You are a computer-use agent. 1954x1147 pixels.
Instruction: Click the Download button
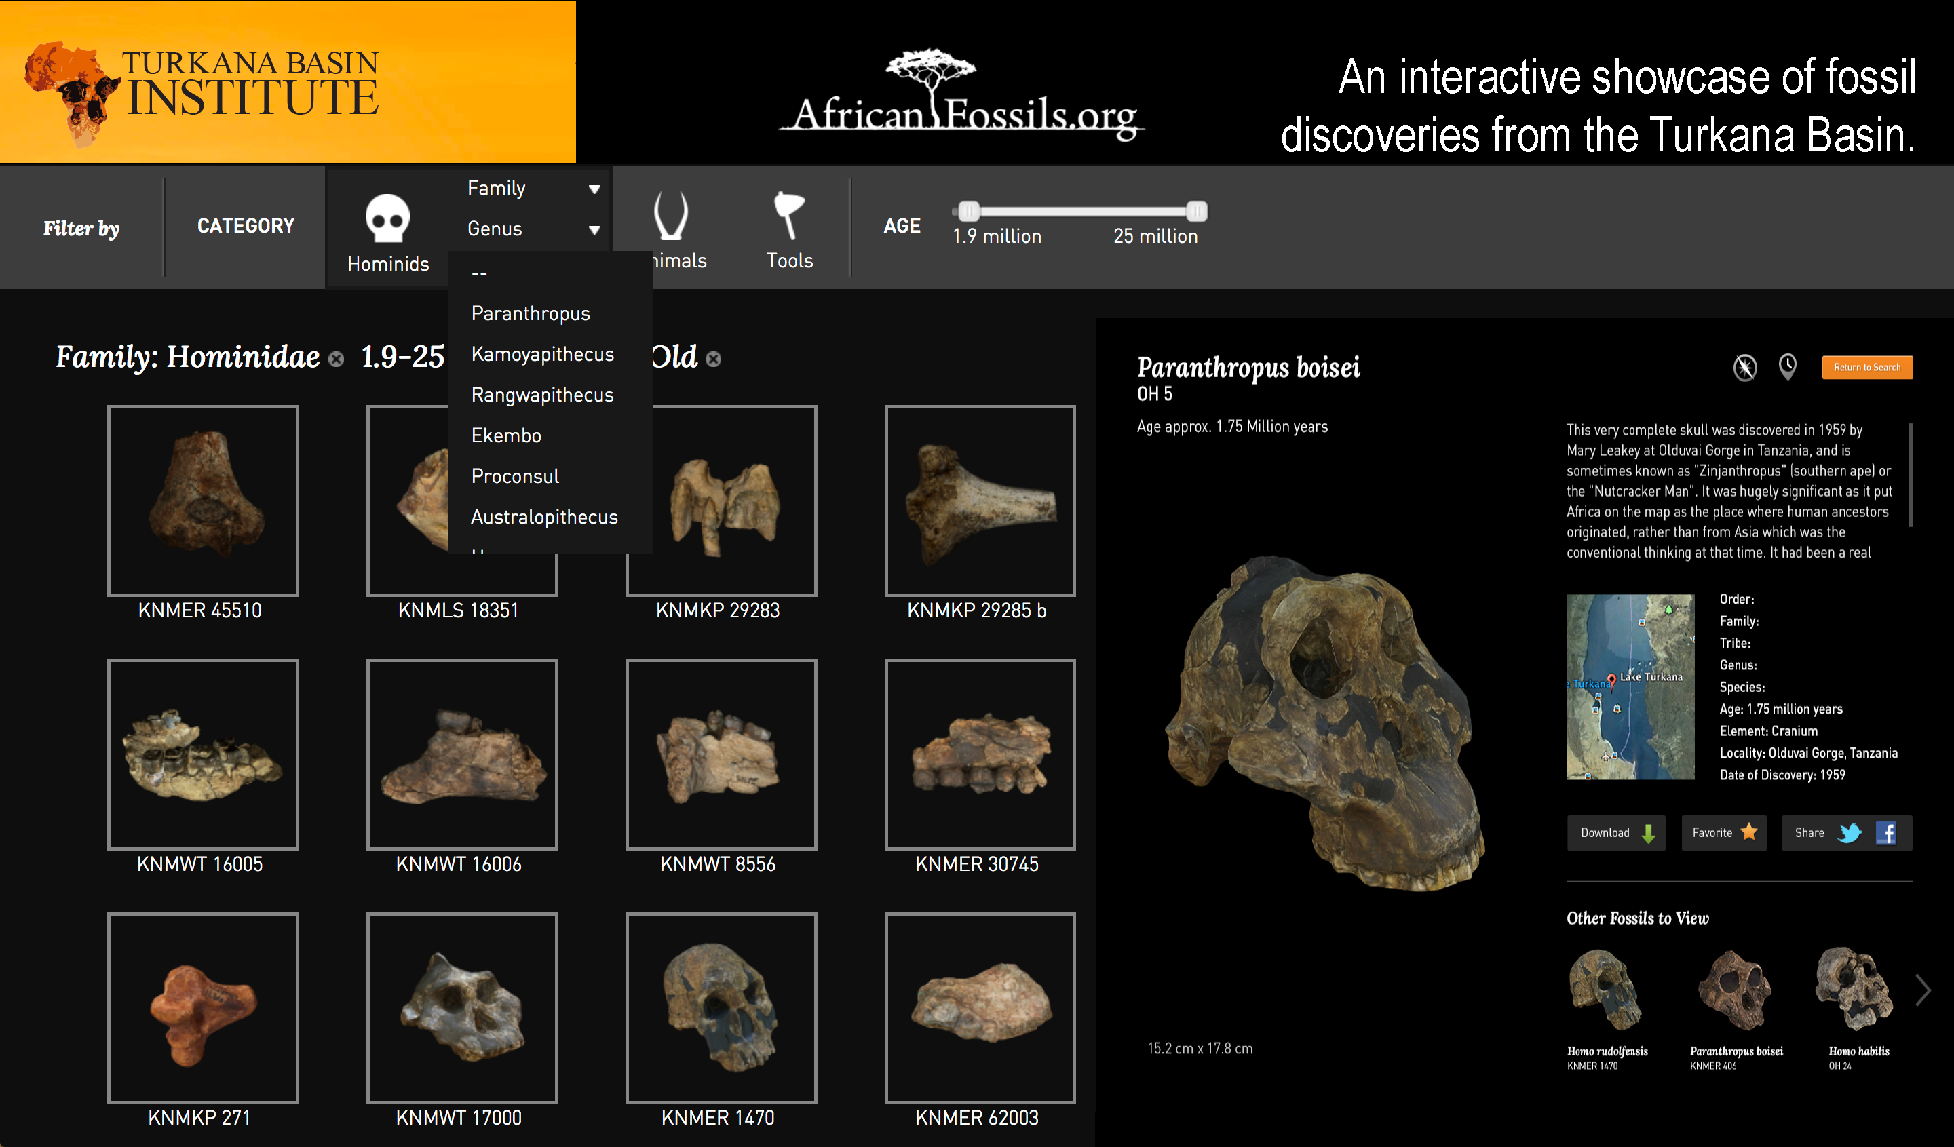pos(1615,833)
